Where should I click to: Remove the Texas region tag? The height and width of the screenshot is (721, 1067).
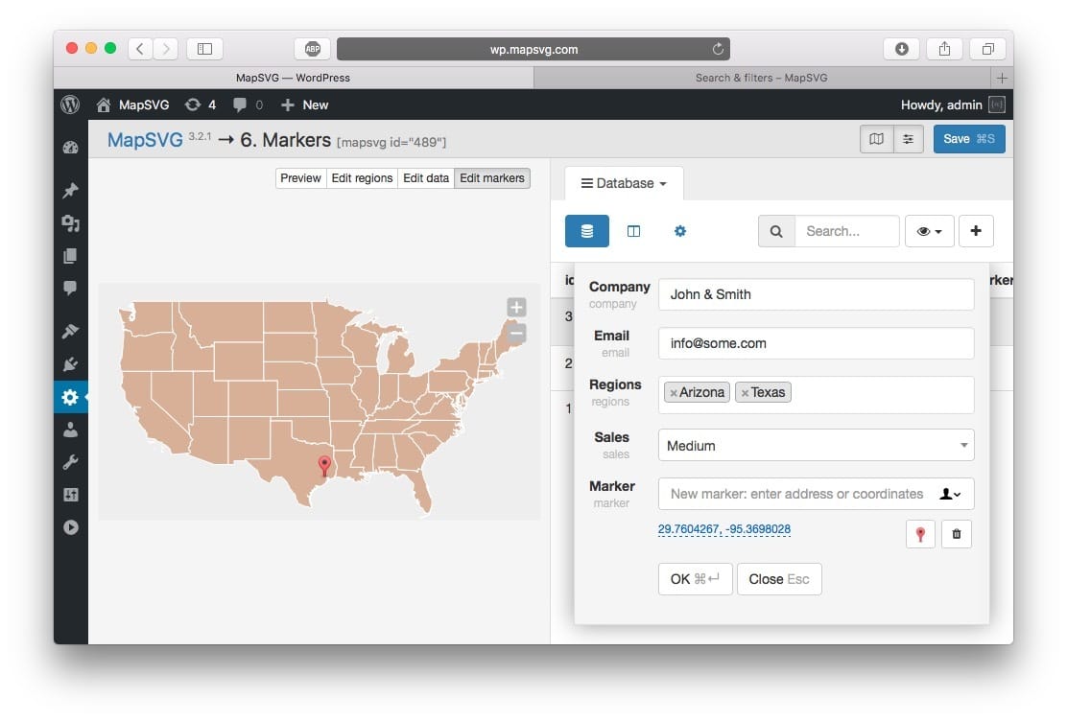(745, 393)
